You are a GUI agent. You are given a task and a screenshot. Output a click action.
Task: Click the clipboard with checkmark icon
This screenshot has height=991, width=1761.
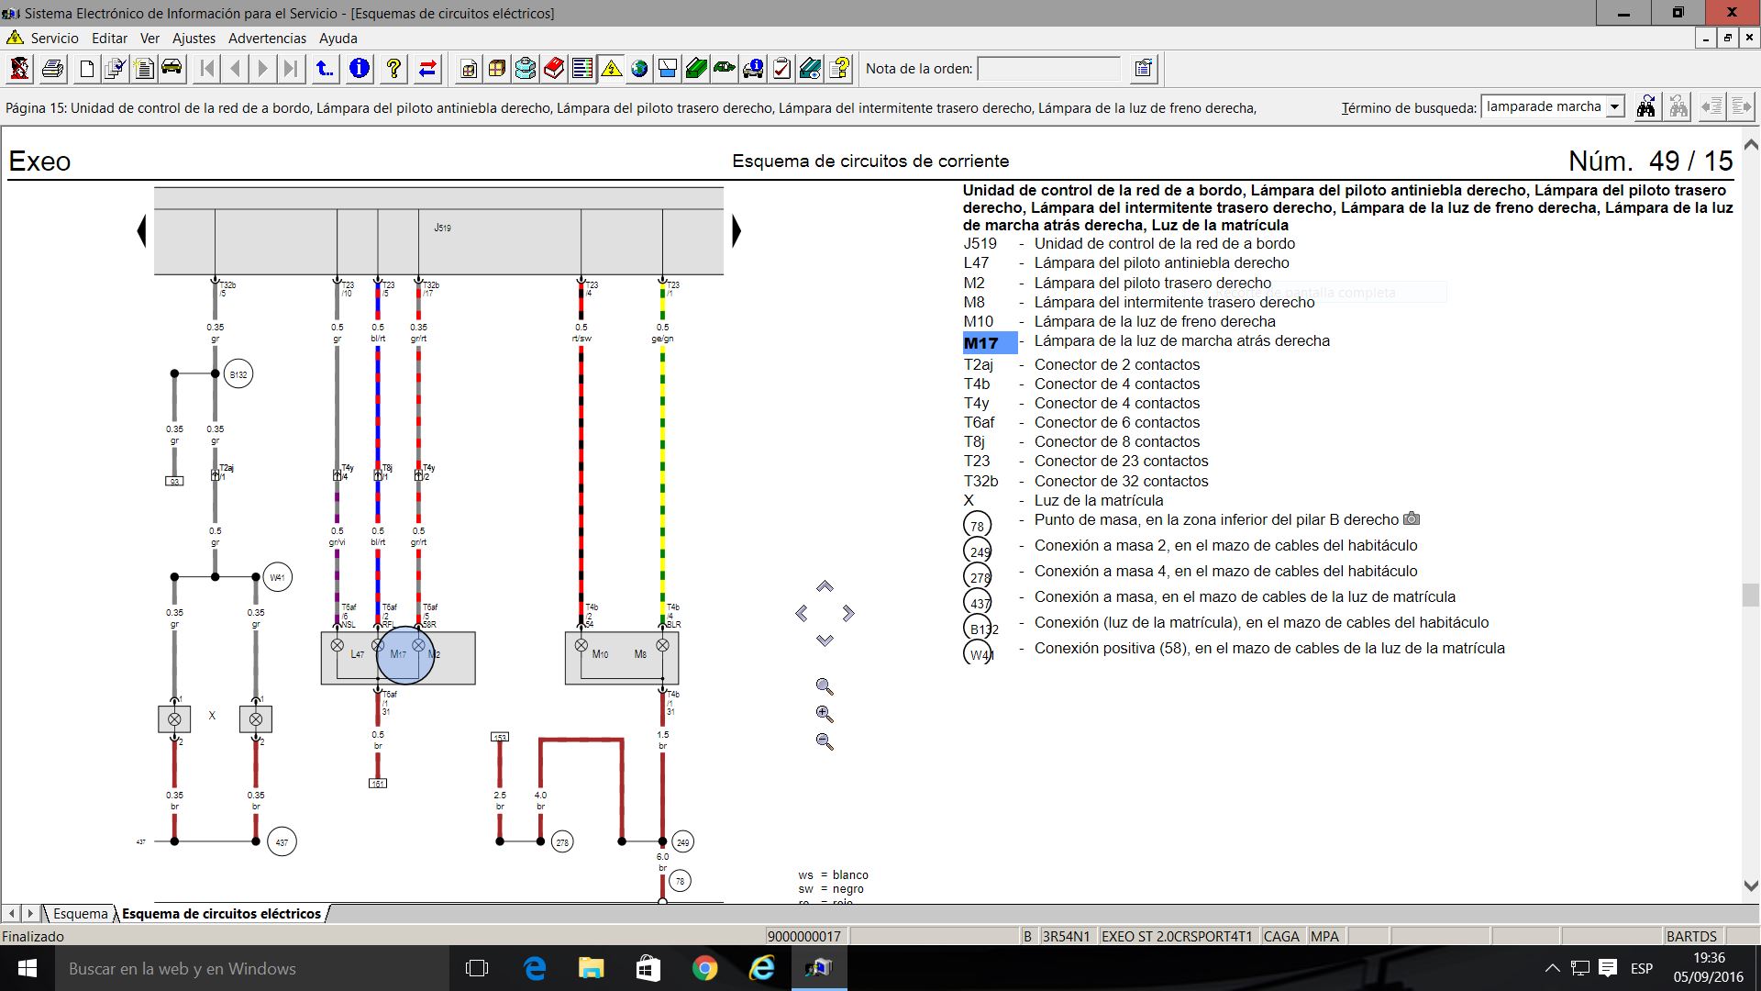pos(781,69)
